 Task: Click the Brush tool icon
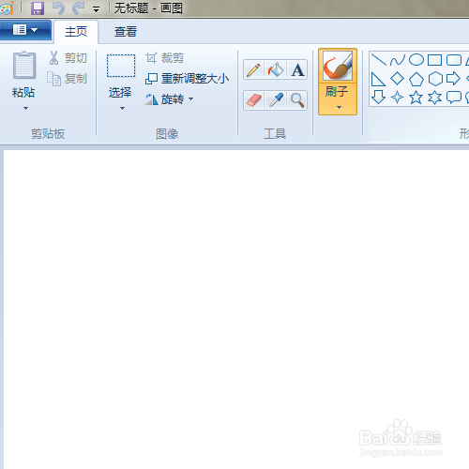pyautogui.click(x=338, y=66)
